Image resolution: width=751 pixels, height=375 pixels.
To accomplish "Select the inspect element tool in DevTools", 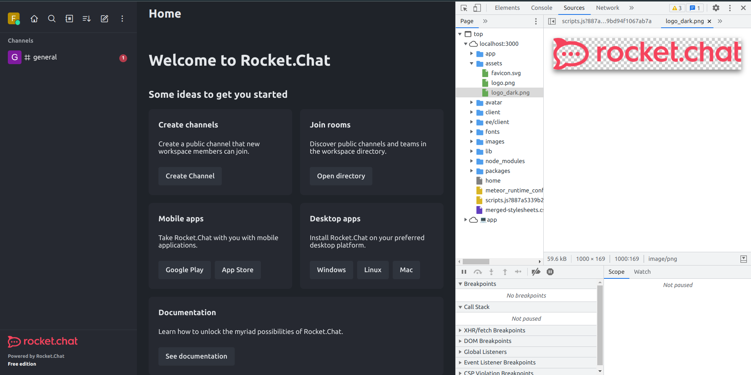I will [x=464, y=7].
